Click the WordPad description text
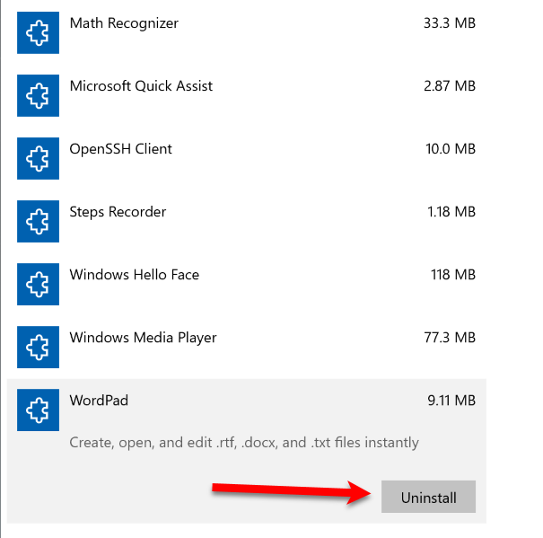 pos(244,442)
